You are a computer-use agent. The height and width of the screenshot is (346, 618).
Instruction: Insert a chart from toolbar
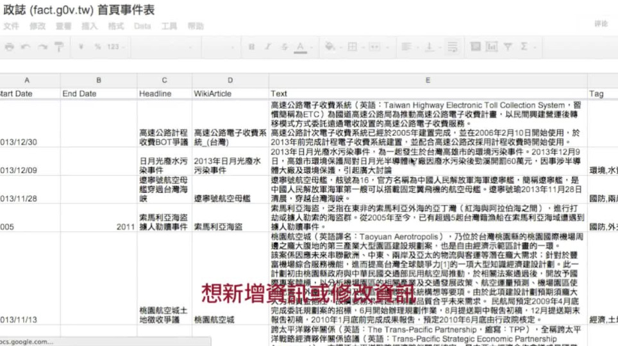pos(491,47)
